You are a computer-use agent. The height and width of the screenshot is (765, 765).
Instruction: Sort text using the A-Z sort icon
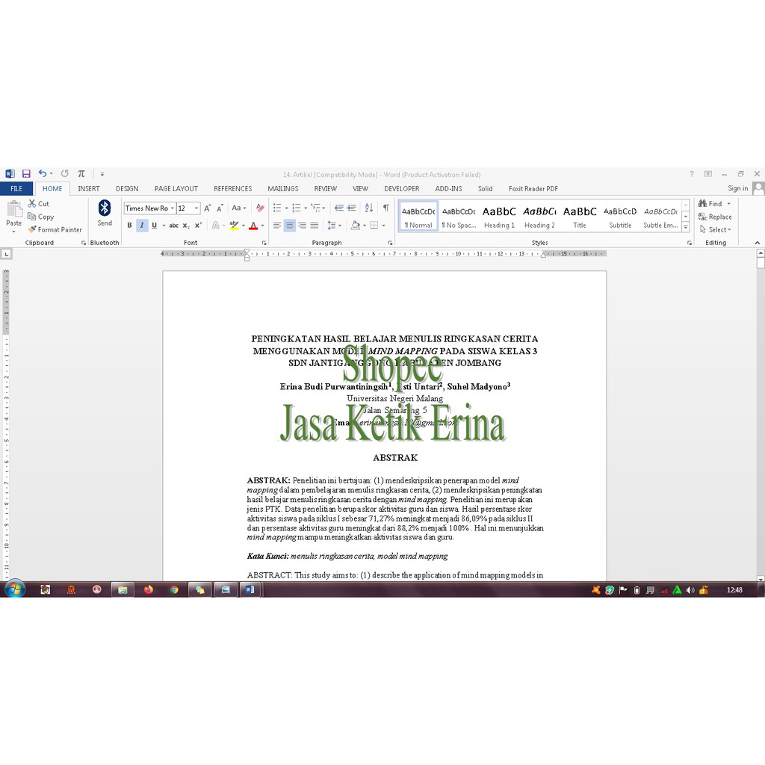point(369,208)
